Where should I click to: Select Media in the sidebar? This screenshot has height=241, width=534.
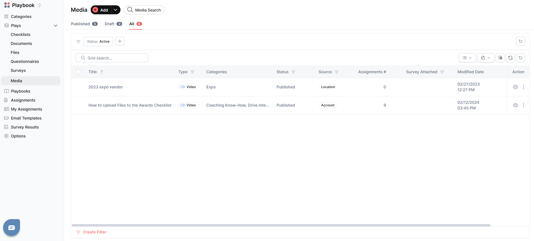(x=31, y=81)
